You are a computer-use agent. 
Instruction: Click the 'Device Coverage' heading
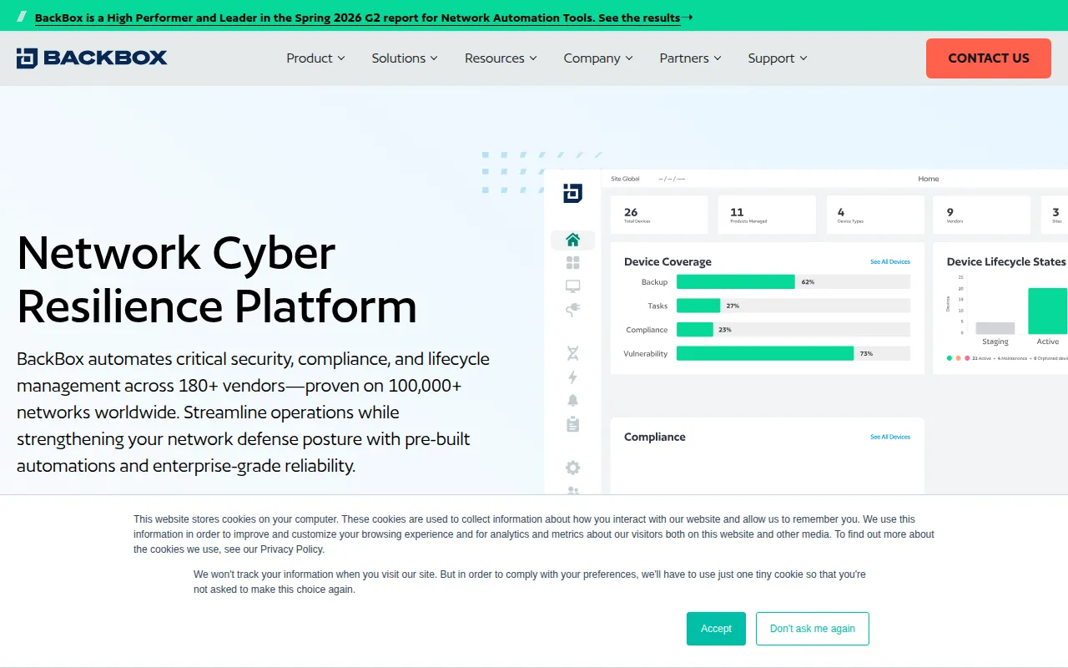[667, 261]
